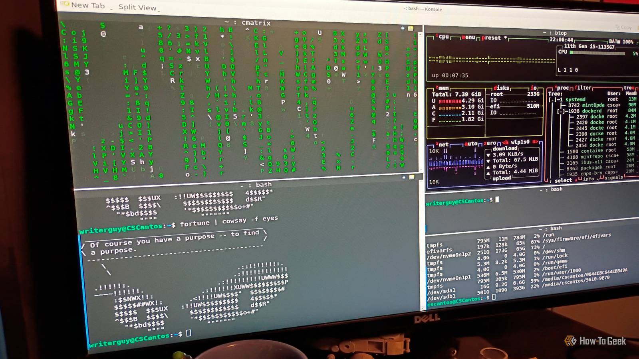Collapse the dockerd process tree node
This screenshot has width=639, height=359.
tap(562, 111)
